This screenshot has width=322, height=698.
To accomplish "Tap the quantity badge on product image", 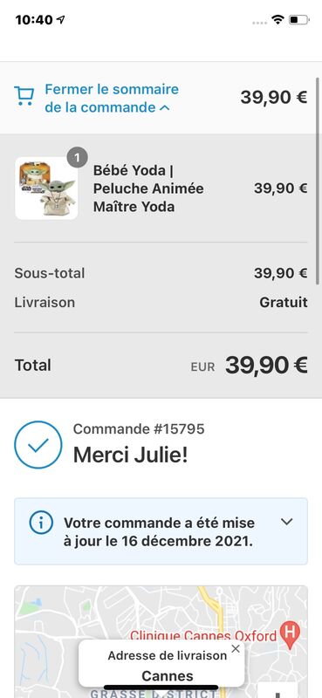I will pos(77,158).
